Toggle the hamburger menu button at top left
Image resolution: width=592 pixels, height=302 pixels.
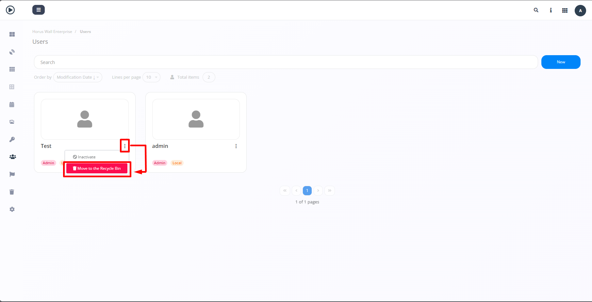point(39,10)
